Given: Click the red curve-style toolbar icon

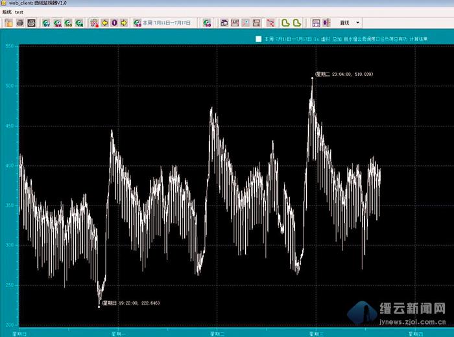Looking at the screenshot, I should pos(94,23).
